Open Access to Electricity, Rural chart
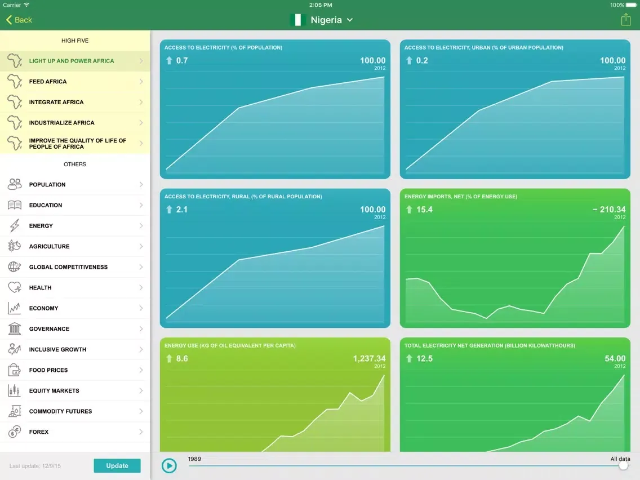 click(275, 258)
